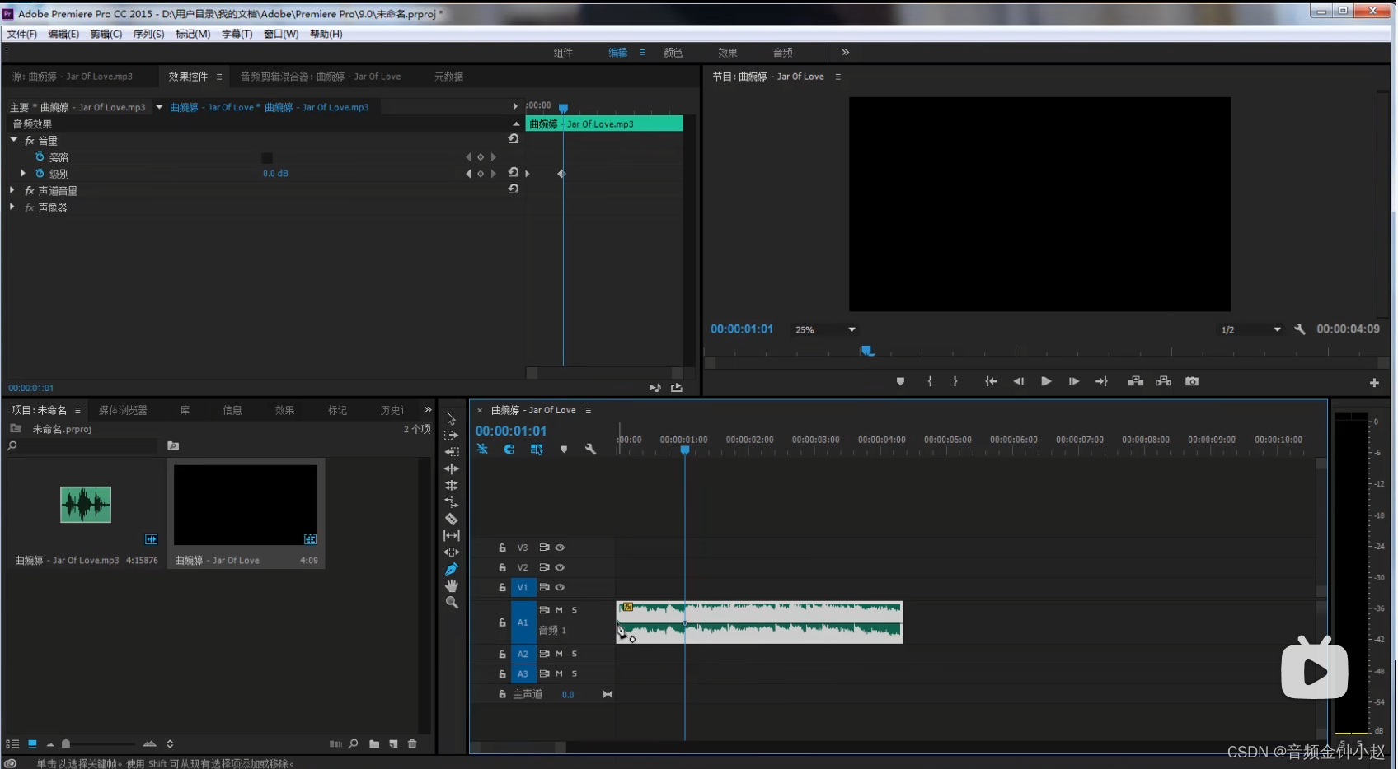Open master clip dropdown arrow
1398x769 pixels.
point(159,107)
